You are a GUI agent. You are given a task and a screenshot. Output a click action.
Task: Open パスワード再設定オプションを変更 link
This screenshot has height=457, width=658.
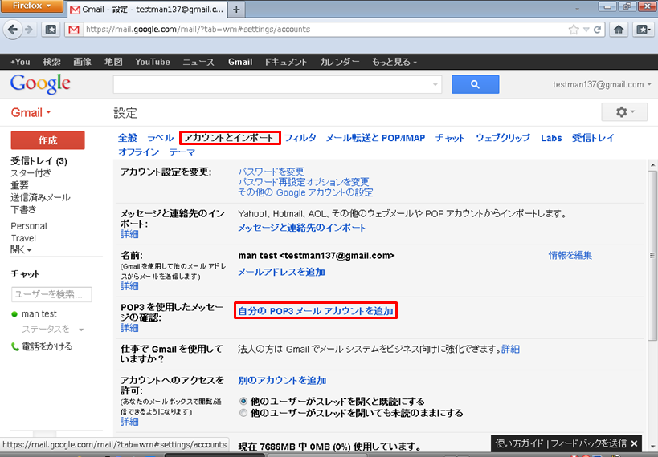click(x=304, y=182)
